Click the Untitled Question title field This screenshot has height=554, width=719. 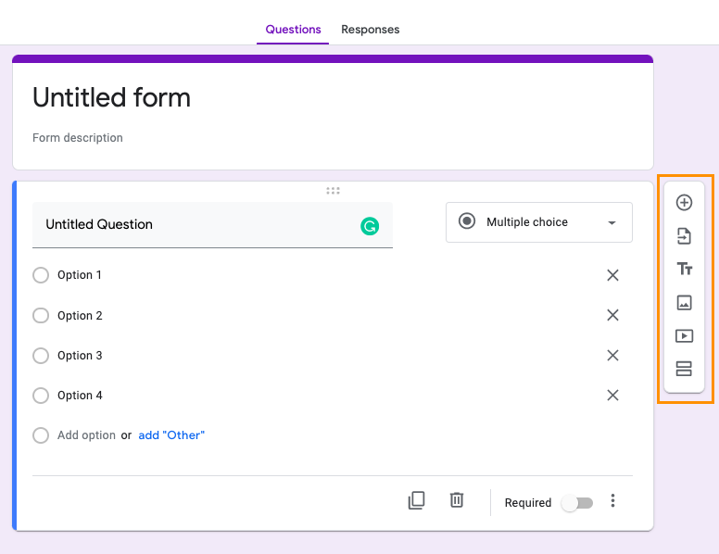[195, 225]
